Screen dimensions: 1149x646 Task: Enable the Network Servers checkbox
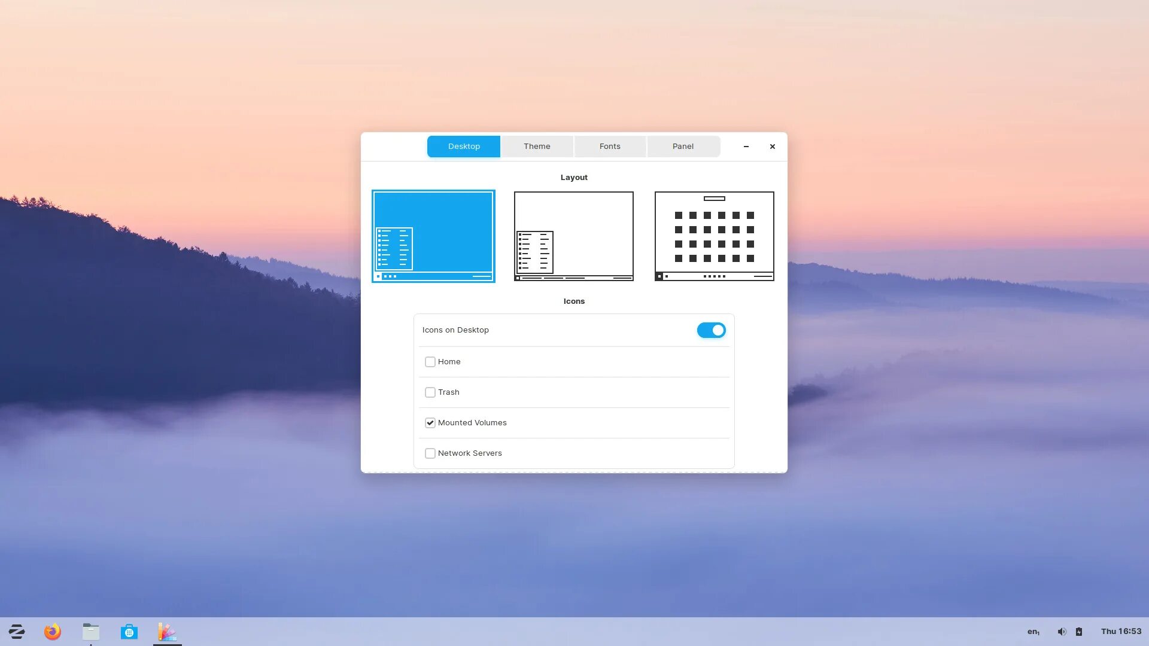(x=430, y=453)
